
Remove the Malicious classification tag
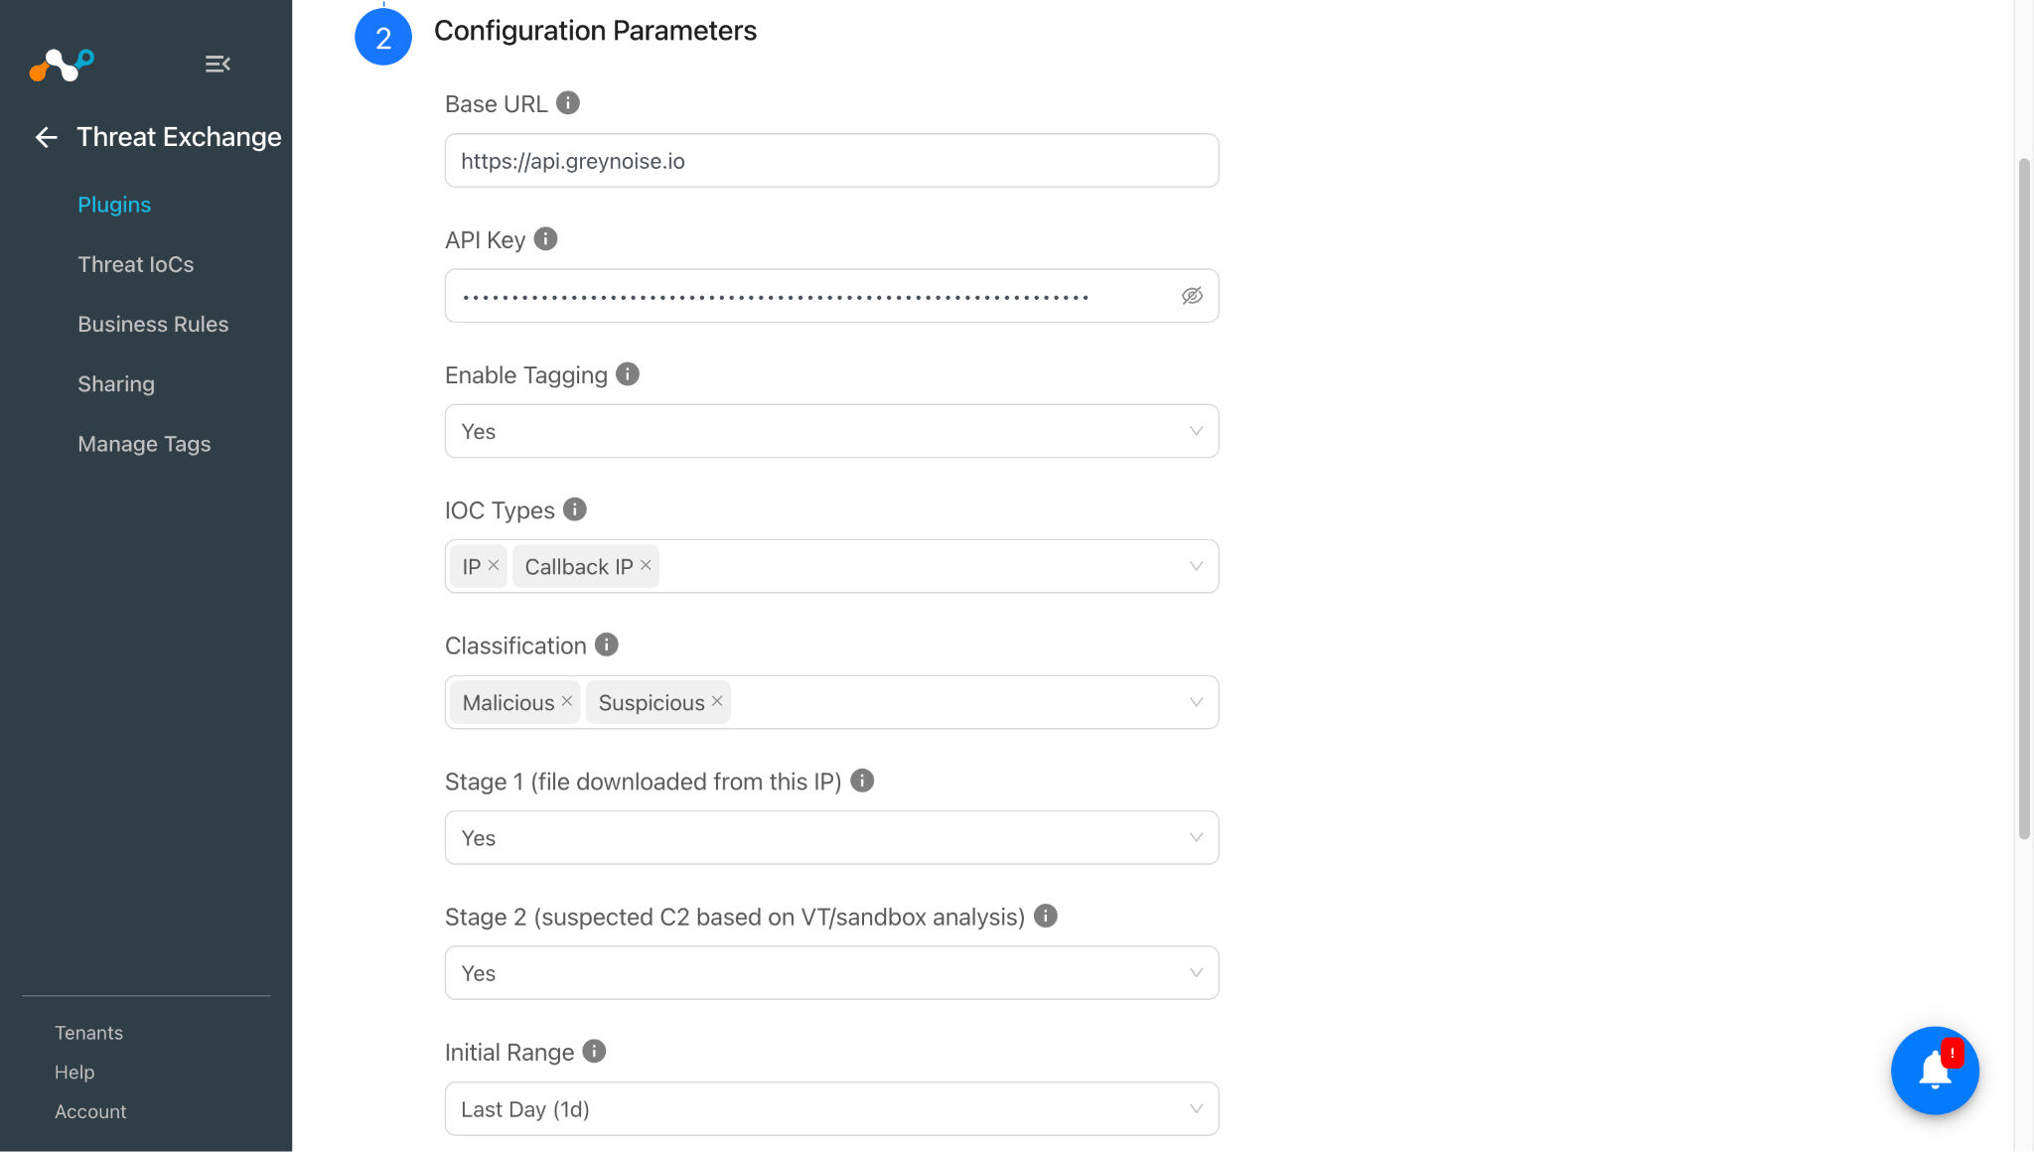[567, 701]
